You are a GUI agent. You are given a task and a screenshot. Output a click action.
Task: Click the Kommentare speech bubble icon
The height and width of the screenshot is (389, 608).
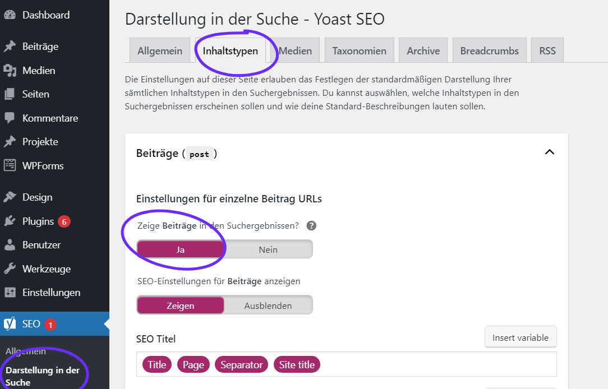10,118
